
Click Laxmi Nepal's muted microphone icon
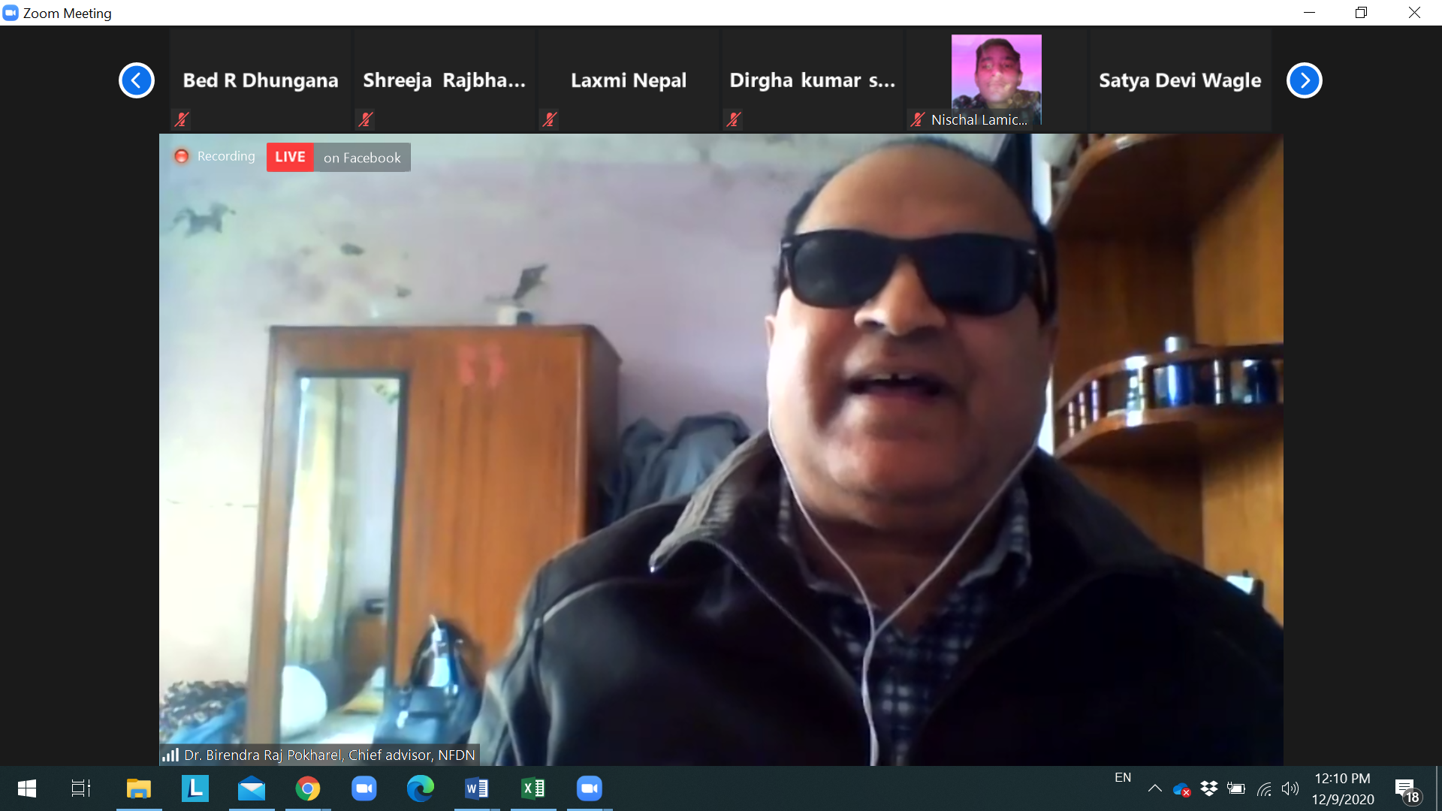pos(550,119)
